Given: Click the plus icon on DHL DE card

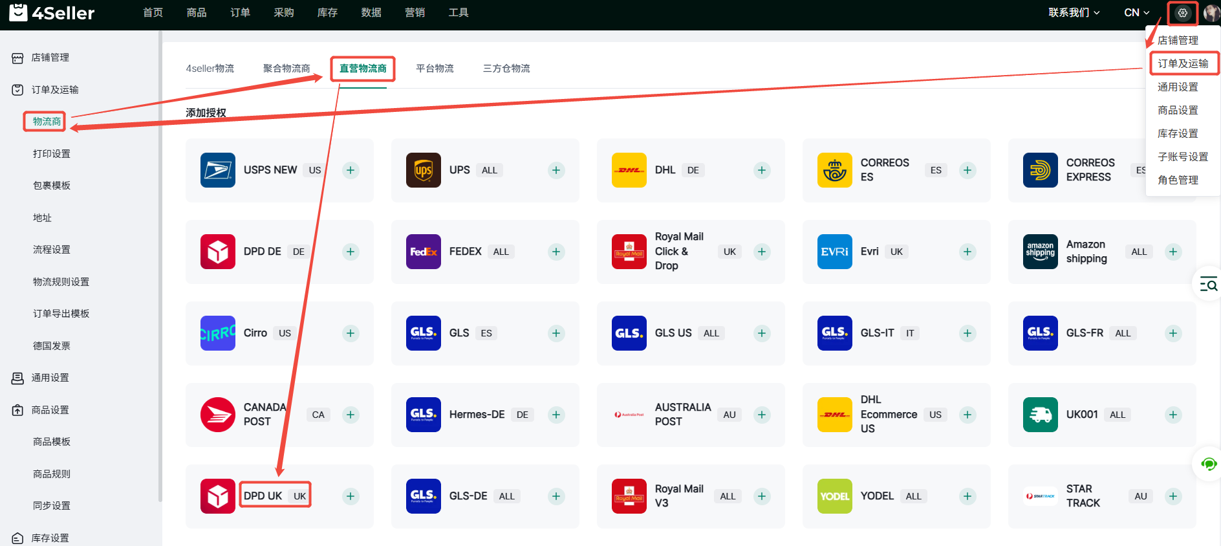Looking at the screenshot, I should pos(762,170).
